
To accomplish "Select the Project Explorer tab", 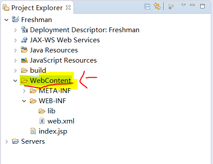I will tap(37, 7).
